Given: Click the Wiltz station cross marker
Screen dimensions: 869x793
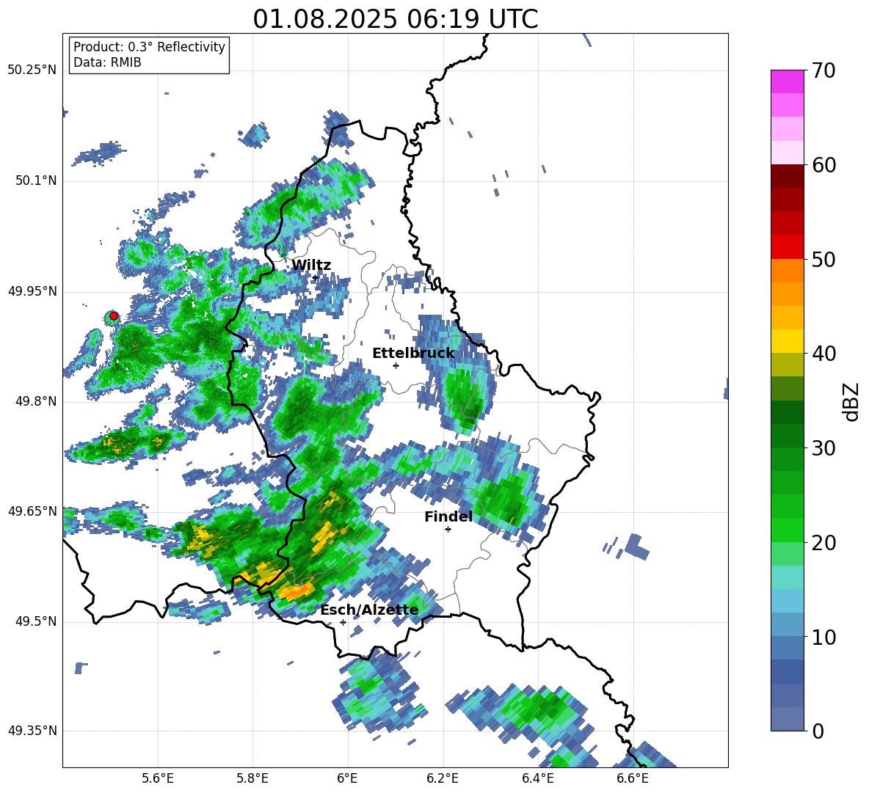Looking at the screenshot, I should click(x=315, y=277).
